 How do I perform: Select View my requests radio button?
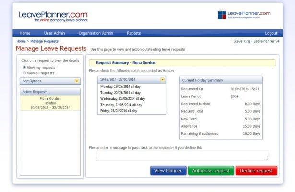(24, 67)
